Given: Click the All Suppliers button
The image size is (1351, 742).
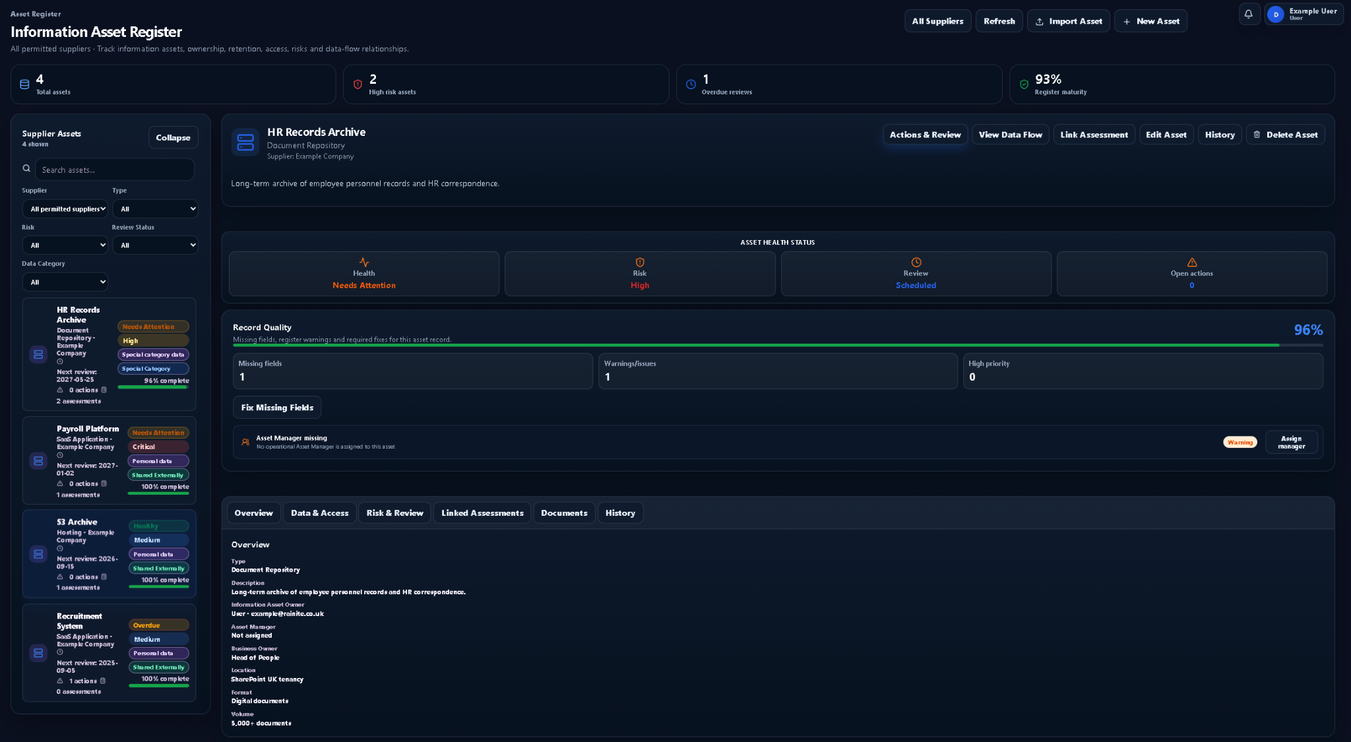Looking at the screenshot, I should pyautogui.click(x=937, y=21).
